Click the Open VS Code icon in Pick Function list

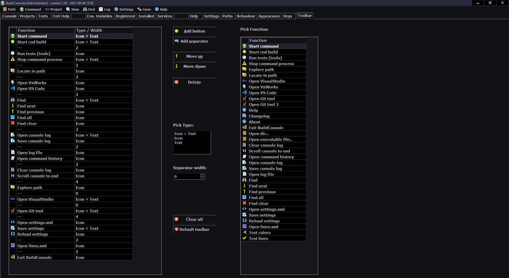(x=244, y=93)
